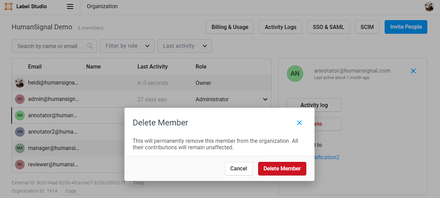
Task: Open the Last activity dropdown
Action: pyautogui.click(x=184, y=46)
